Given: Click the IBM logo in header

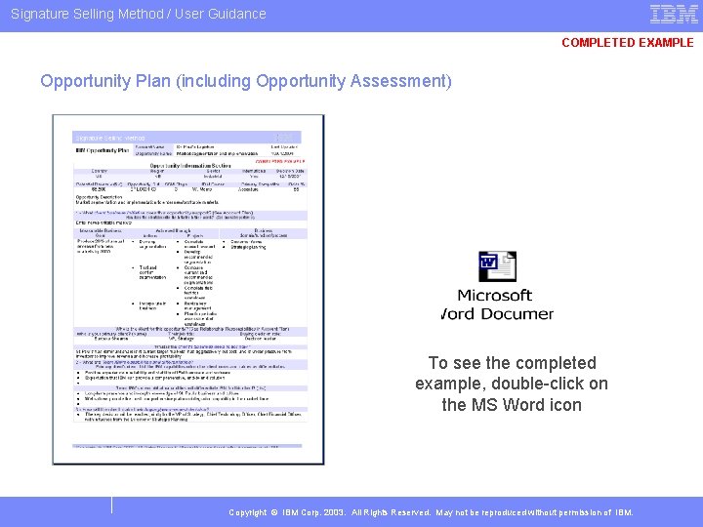Looking at the screenshot, I should (x=674, y=14).
